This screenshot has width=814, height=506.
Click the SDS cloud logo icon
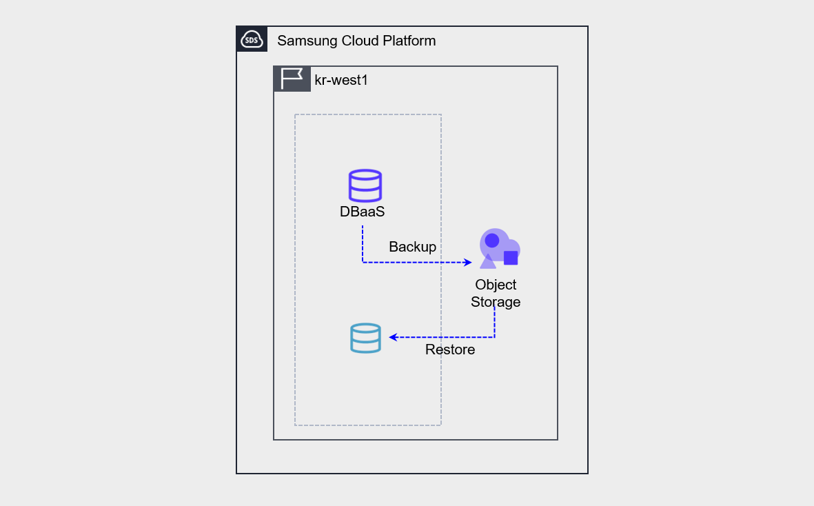pos(252,40)
